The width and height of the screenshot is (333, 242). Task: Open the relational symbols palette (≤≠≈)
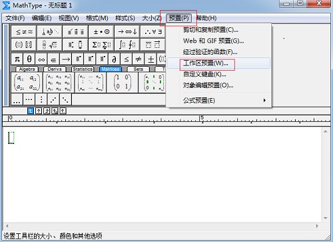[x=24, y=32]
